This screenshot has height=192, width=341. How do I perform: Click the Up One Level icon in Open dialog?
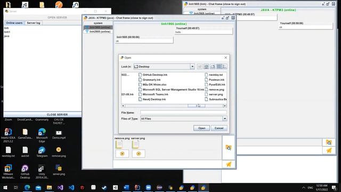[x=200, y=67]
